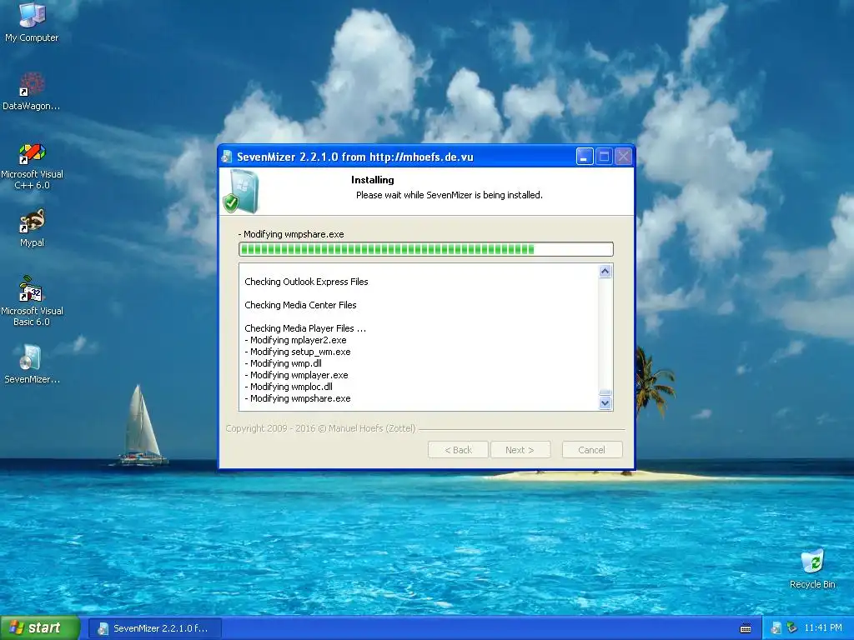Viewport: 854px width, 640px height.
Task: Click the log scrollbar up arrow
Action: [605, 272]
